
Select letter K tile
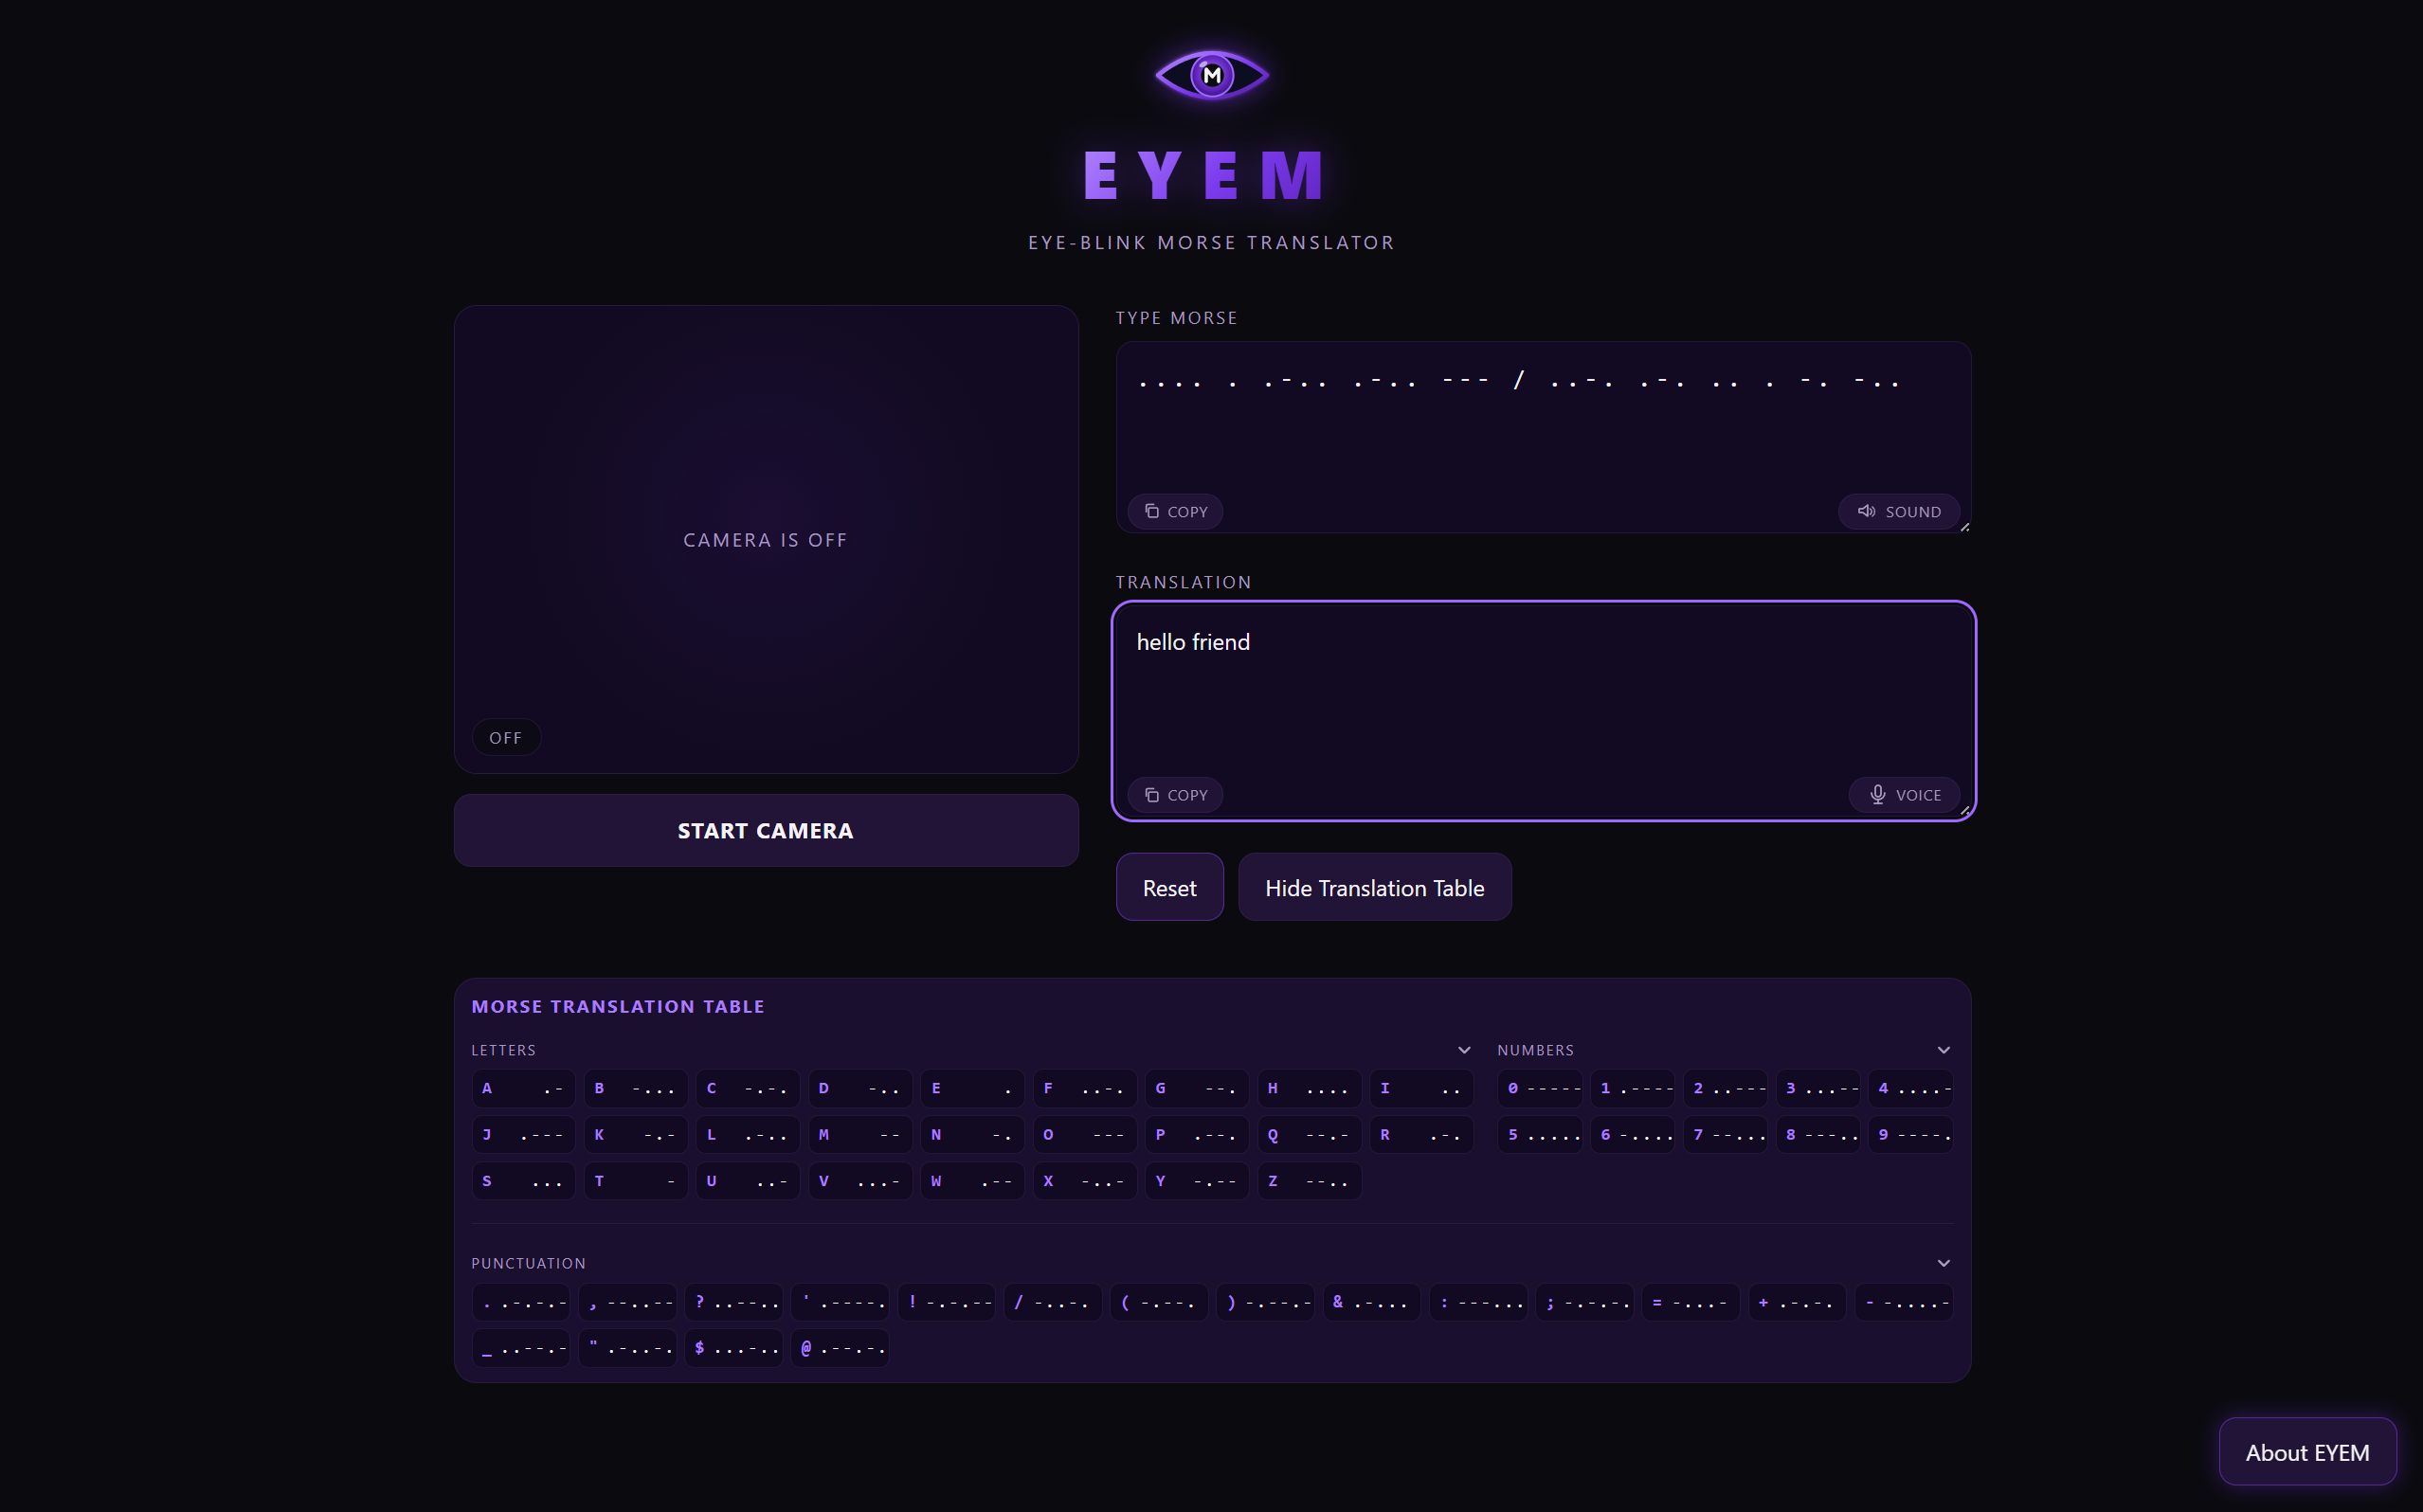point(635,1134)
